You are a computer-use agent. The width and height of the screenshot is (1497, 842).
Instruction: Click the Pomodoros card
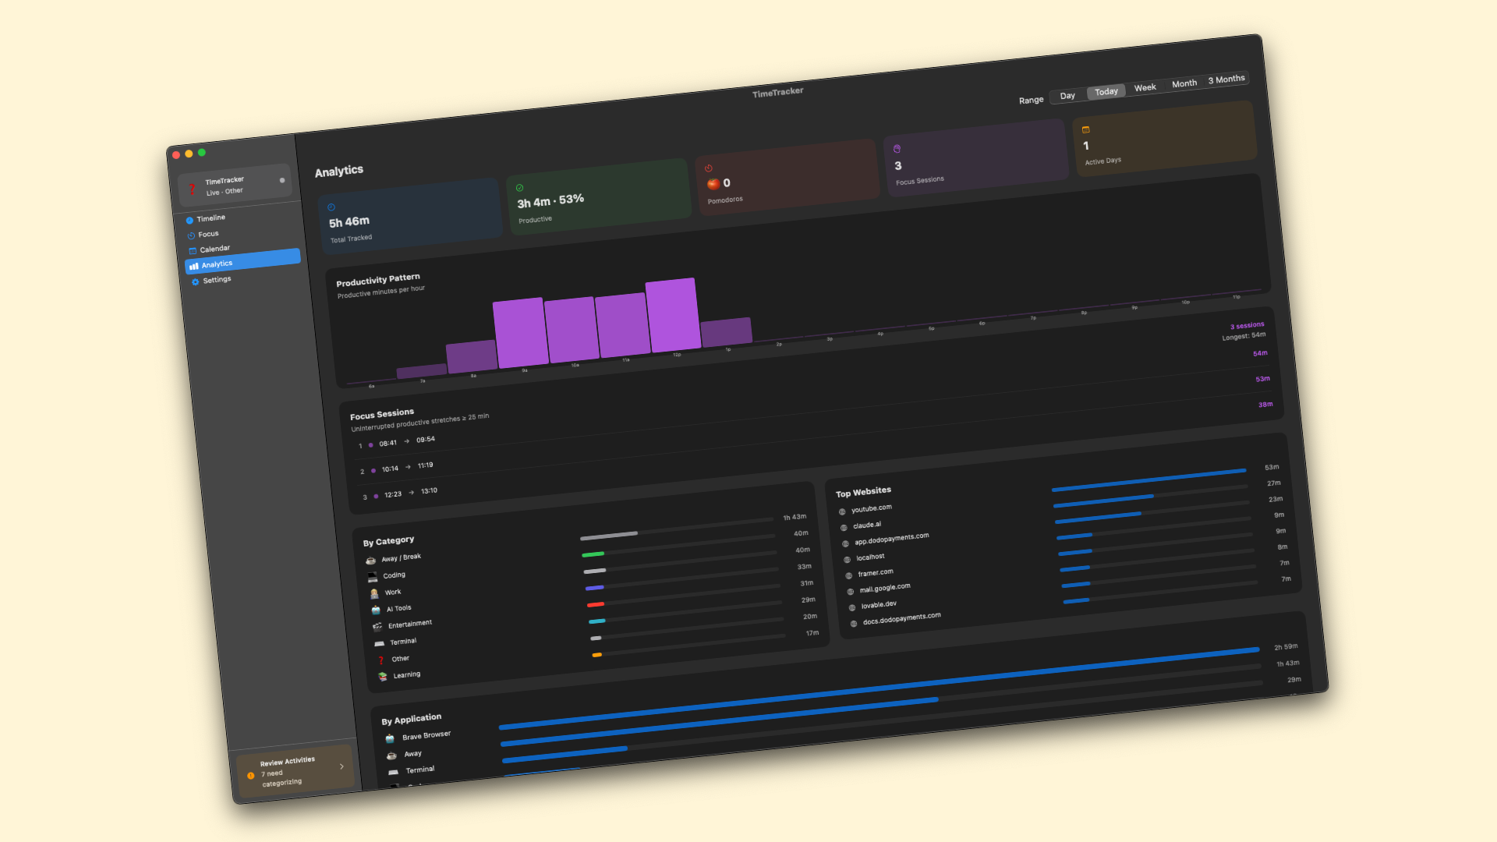click(787, 177)
